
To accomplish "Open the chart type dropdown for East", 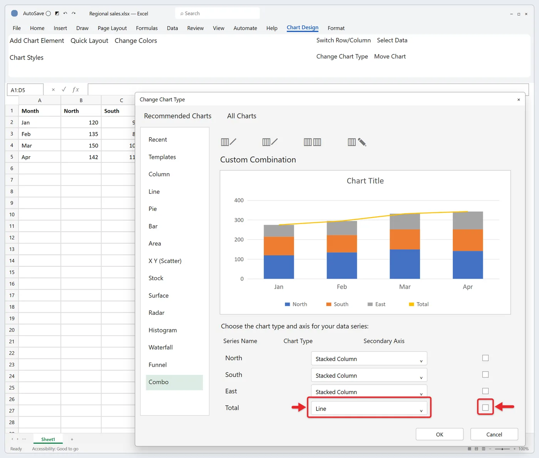I will (x=369, y=391).
